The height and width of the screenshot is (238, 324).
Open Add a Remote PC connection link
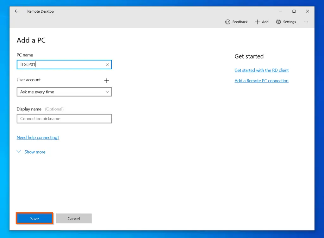point(261,80)
